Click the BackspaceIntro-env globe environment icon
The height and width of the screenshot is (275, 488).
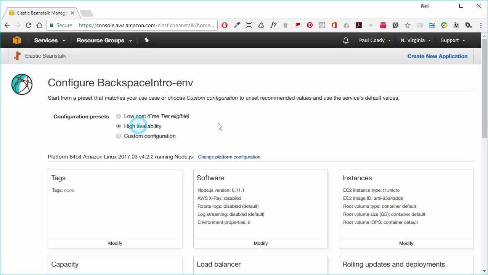(x=22, y=84)
